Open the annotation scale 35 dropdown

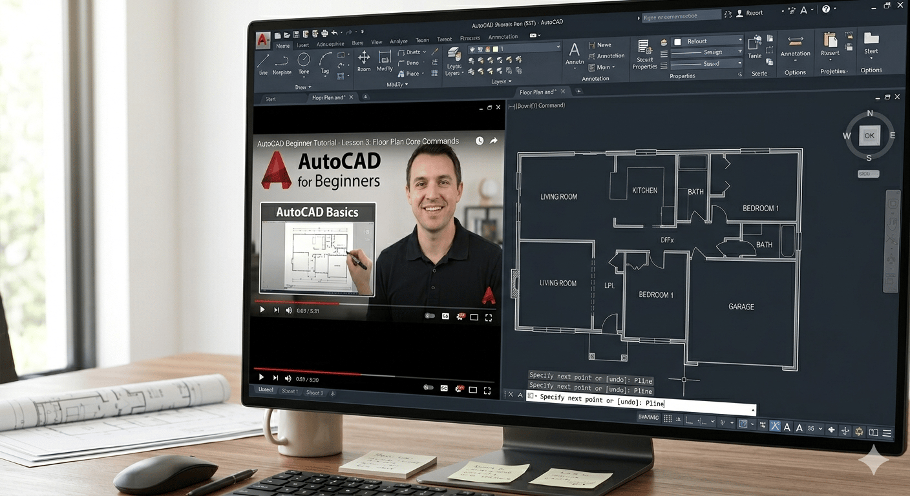tap(814, 427)
